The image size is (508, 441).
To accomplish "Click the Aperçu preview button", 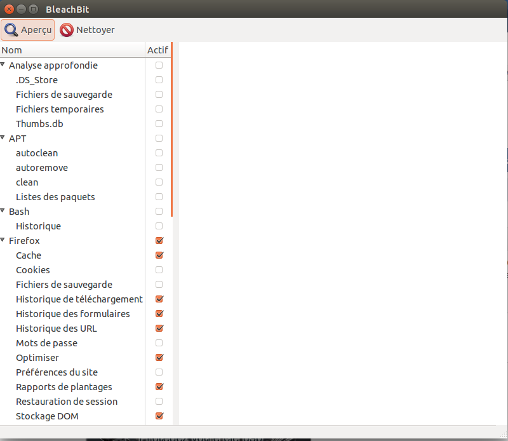I will pyautogui.click(x=27, y=30).
